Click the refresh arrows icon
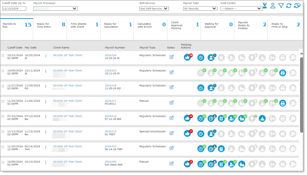Viewport: 307px width, 175px height. [289, 6]
